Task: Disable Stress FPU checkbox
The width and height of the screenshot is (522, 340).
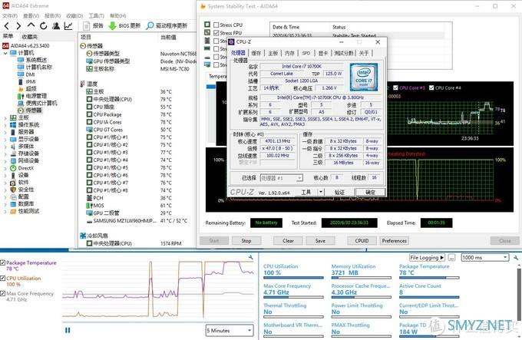Action: point(216,33)
